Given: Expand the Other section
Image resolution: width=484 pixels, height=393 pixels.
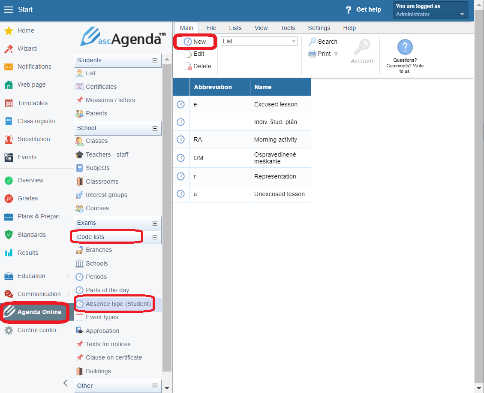Looking at the screenshot, I should coord(155,386).
